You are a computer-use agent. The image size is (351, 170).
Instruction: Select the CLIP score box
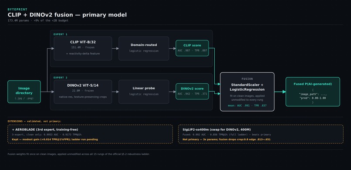[192, 48]
